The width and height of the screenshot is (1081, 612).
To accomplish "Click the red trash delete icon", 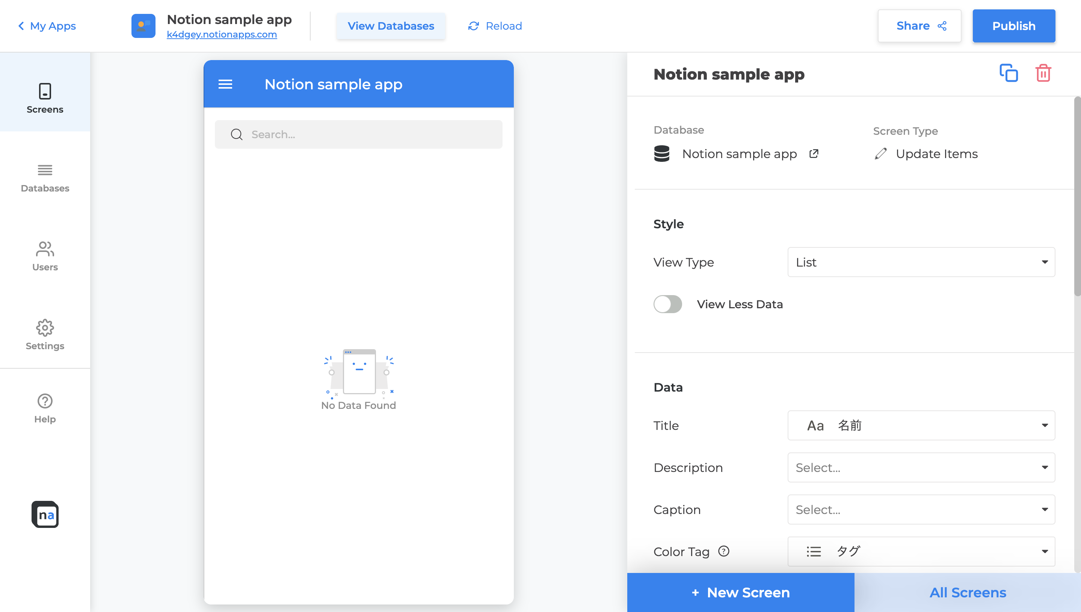I will 1043,73.
